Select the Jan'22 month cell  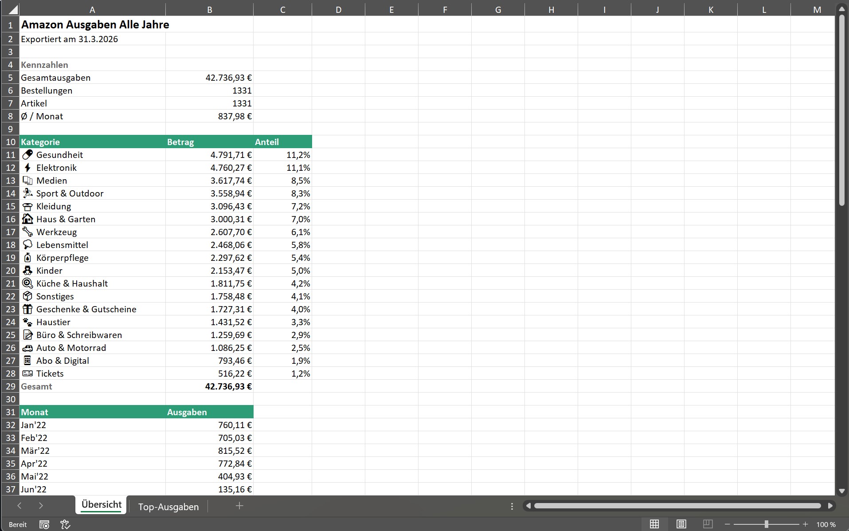[92, 425]
